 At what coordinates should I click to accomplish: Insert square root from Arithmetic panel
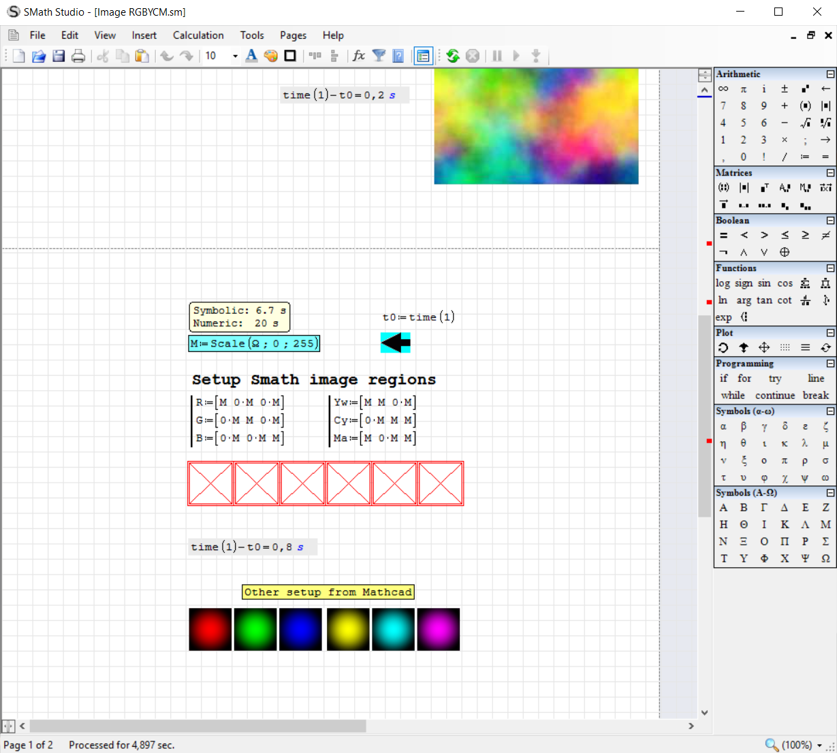(805, 123)
